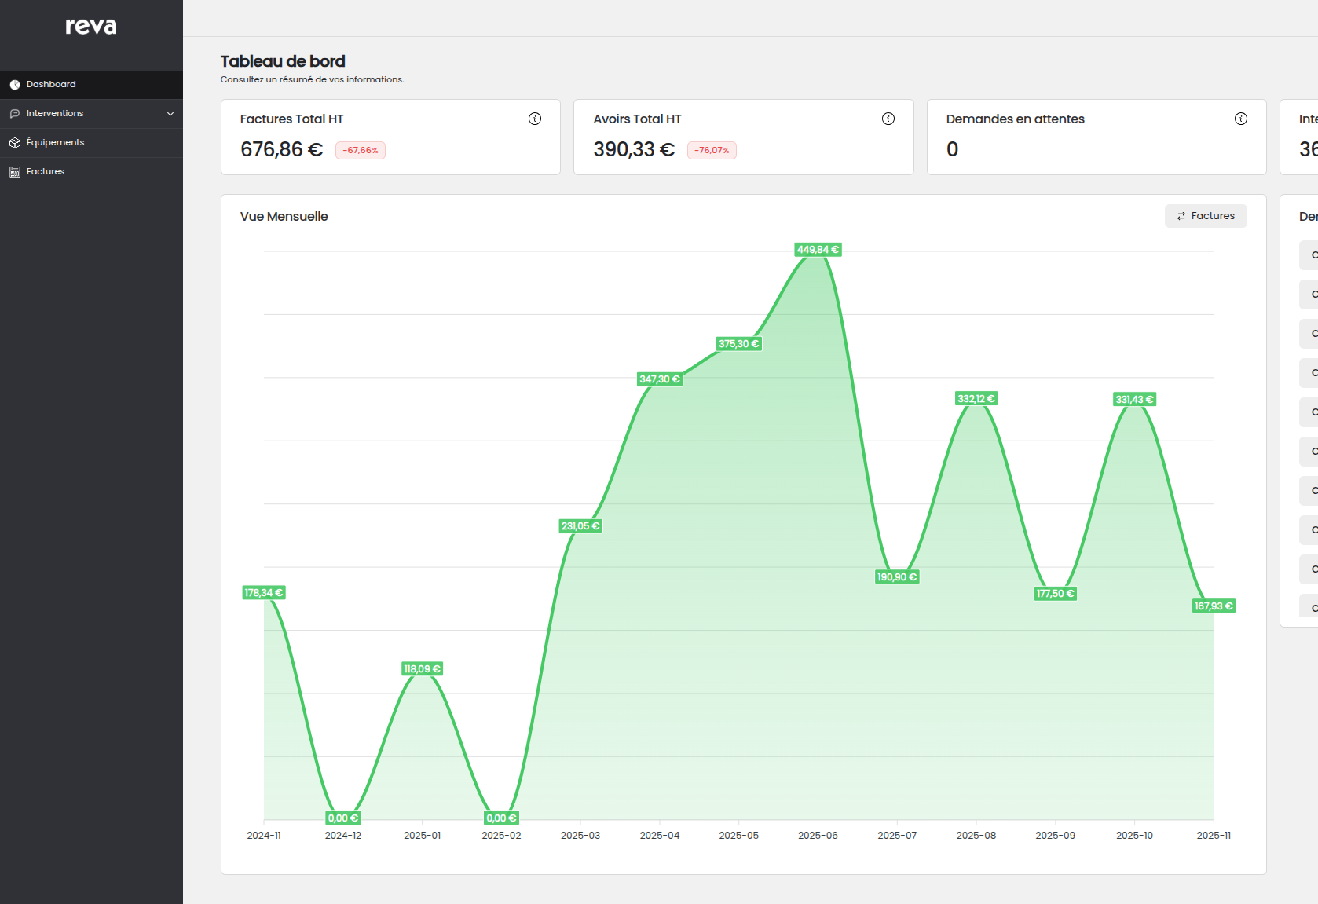Click the 449,84 € peak data label
Viewport: 1318px width, 904px height.
tap(818, 250)
